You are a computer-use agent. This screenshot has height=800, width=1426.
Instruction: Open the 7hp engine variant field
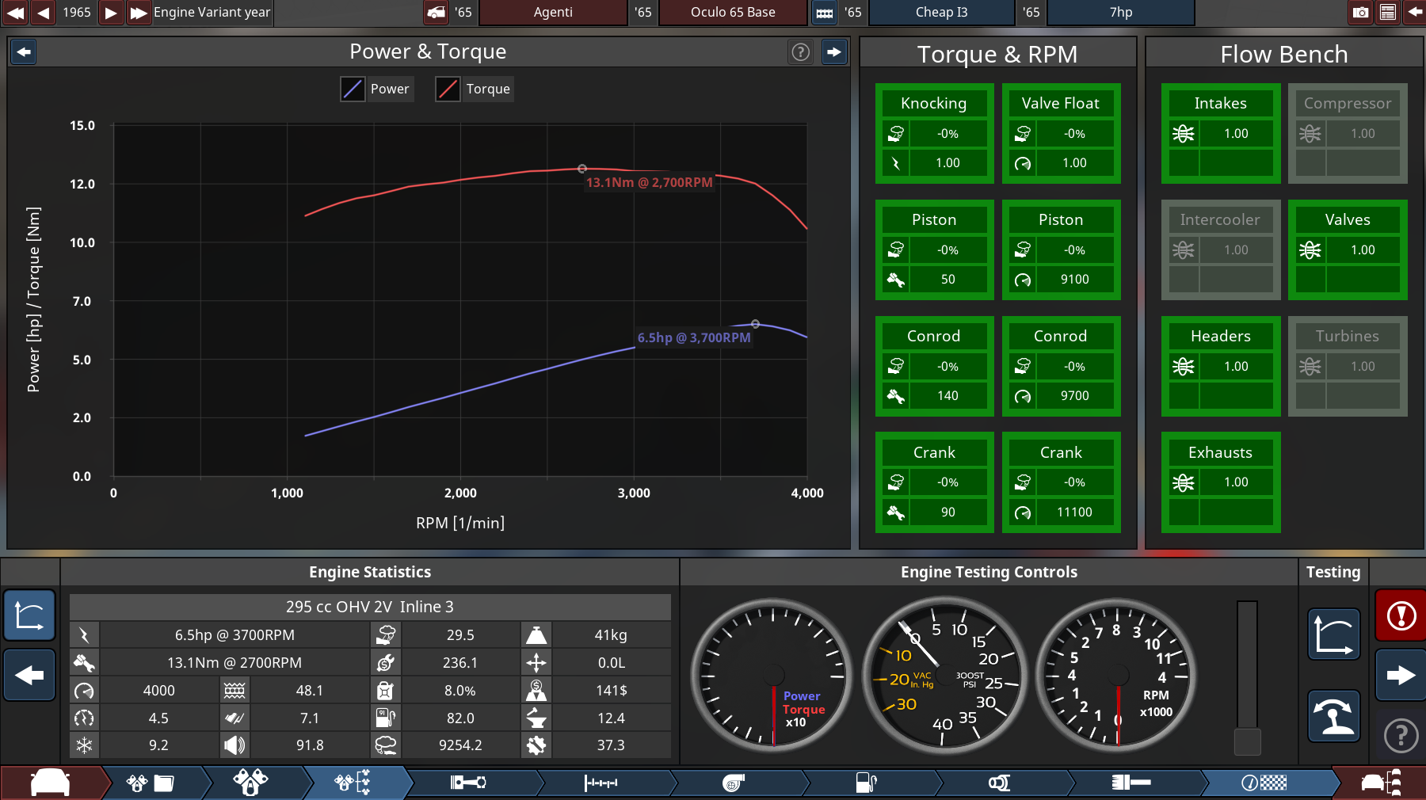click(x=1121, y=12)
